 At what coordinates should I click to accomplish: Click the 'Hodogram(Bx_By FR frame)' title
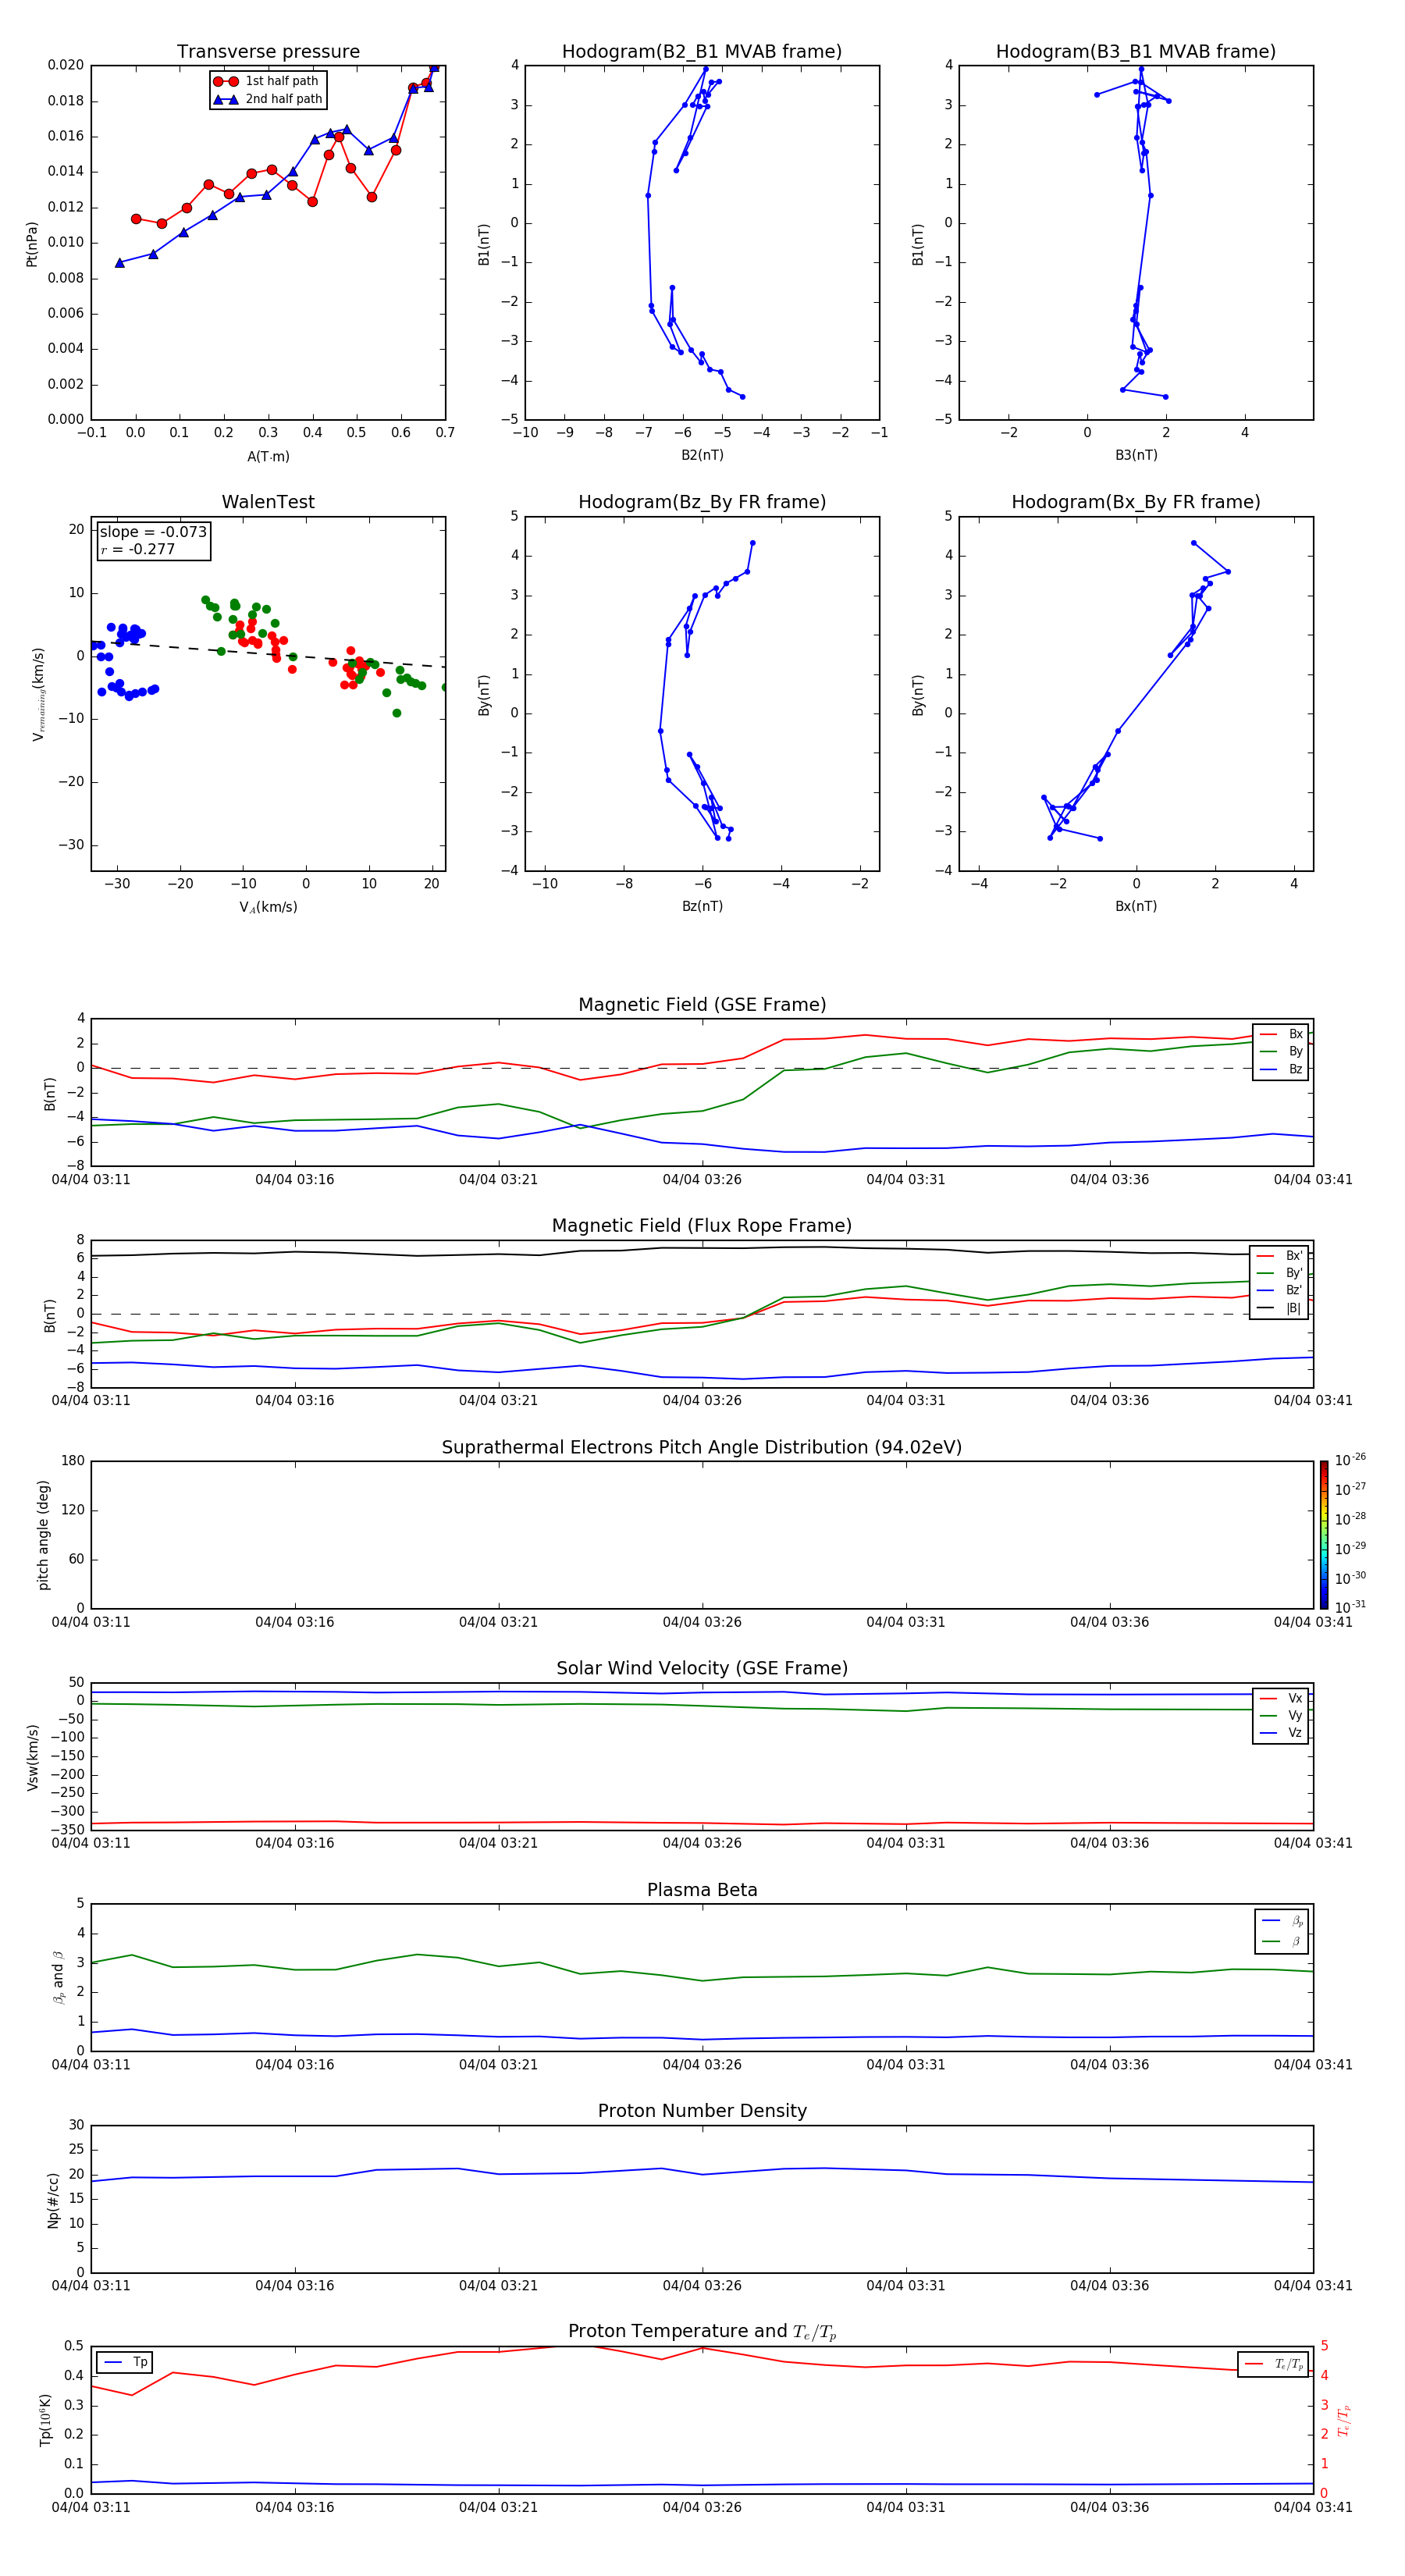(1136, 502)
